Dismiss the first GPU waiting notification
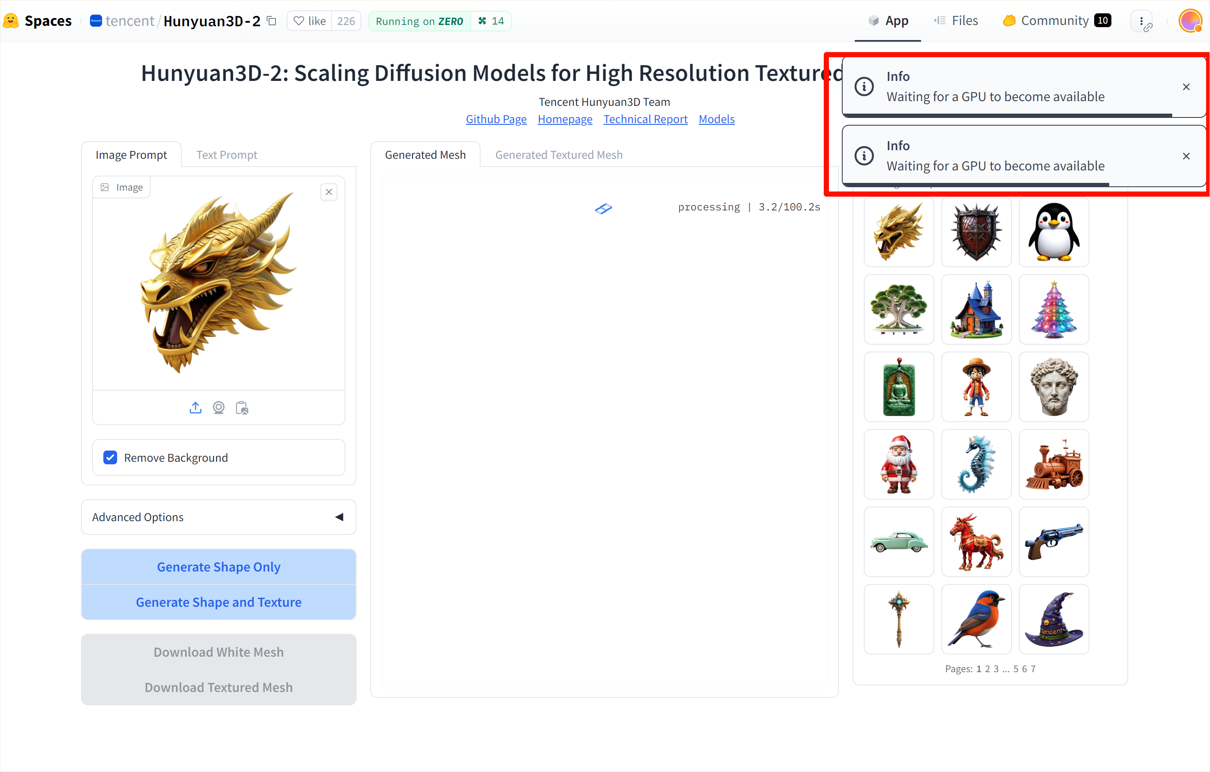1210x772 pixels. click(x=1186, y=87)
